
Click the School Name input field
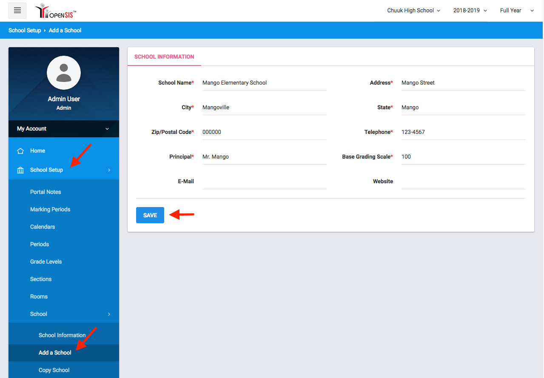[264, 83]
